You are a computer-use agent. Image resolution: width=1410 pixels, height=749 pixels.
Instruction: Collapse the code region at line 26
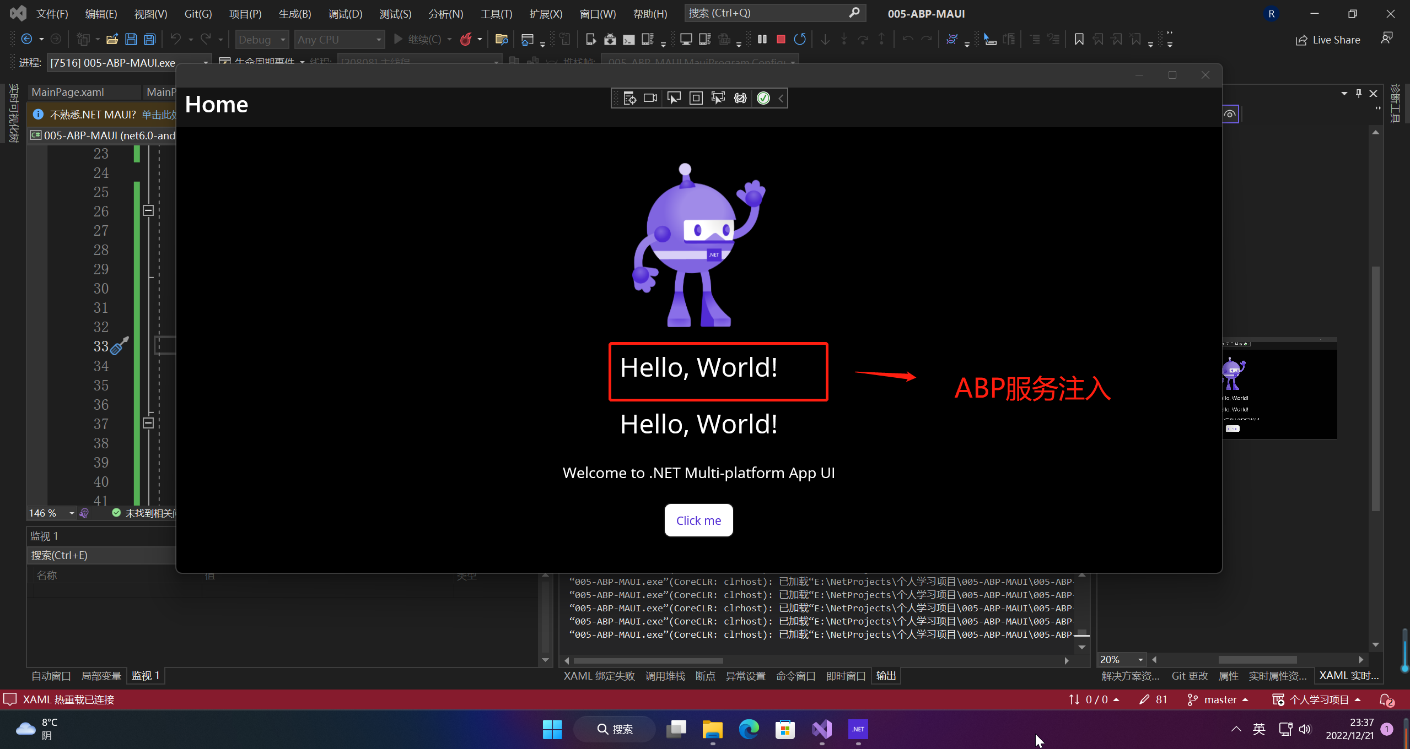pyautogui.click(x=148, y=210)
